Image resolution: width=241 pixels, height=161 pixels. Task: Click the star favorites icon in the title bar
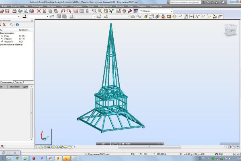click(216, 2)
